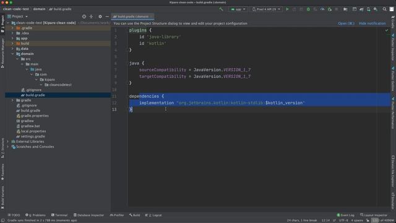The image size is (396, 223).
Task: Hide the Project panel with minus icon
Action: [x=107, y=17]
